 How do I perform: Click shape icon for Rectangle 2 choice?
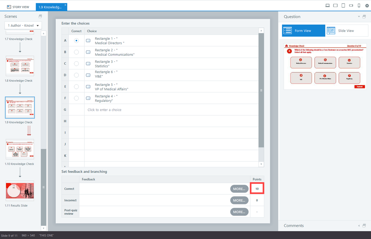coord(88,52)
